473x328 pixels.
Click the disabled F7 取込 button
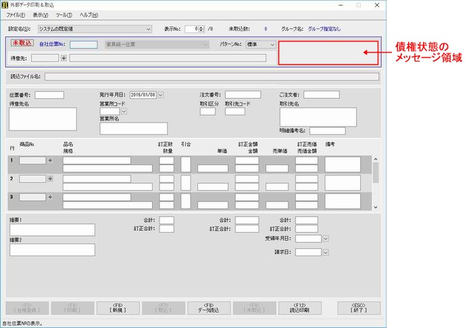164,308
